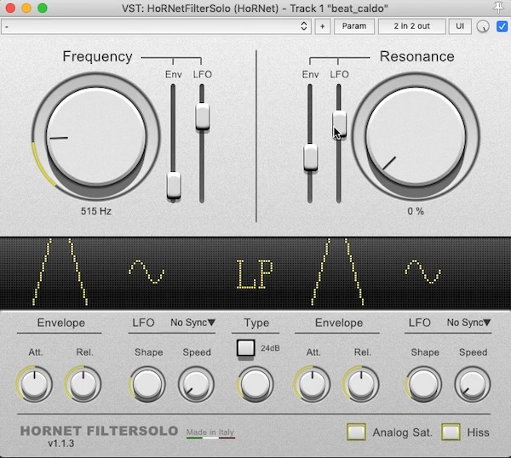Enable the Analog Sat. toggle
Image resolution: width=511 pixels, height=458 pixels.
point(357,432)
